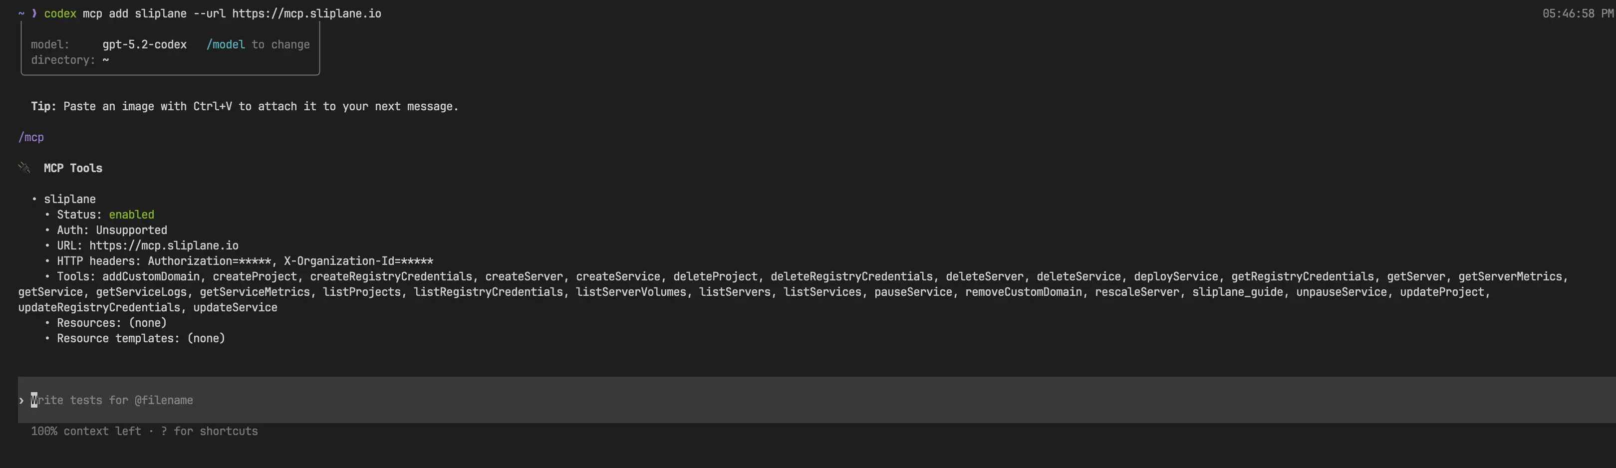Click the /model command hint
This screenshot has width=1616, height=468.
click(225, 44)
